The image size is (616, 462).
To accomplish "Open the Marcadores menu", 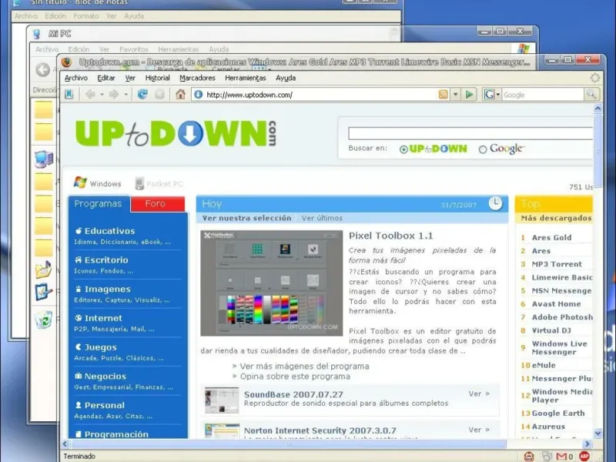I will (x=197, y=78).
